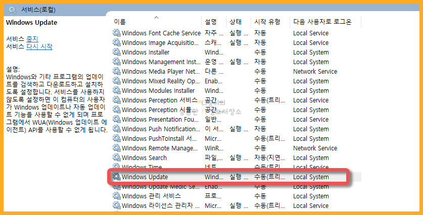The width and height of the screenshot is (423, 215).
Task: Select the Windows Modules Installer name
Action: tap(158, 90)
